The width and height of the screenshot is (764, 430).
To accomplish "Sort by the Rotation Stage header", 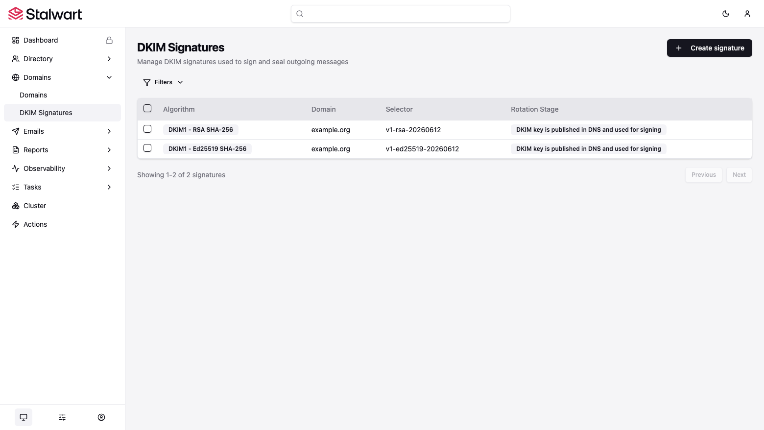I will click(x=535, y=109).
